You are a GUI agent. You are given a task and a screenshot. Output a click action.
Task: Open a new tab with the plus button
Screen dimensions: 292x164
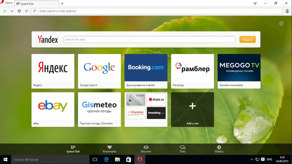(62, 4)
